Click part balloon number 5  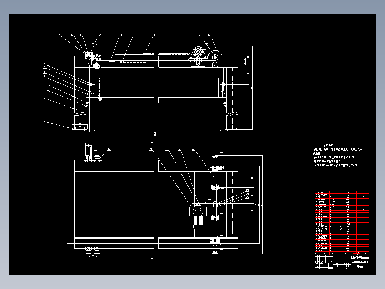tap(45, 77)
